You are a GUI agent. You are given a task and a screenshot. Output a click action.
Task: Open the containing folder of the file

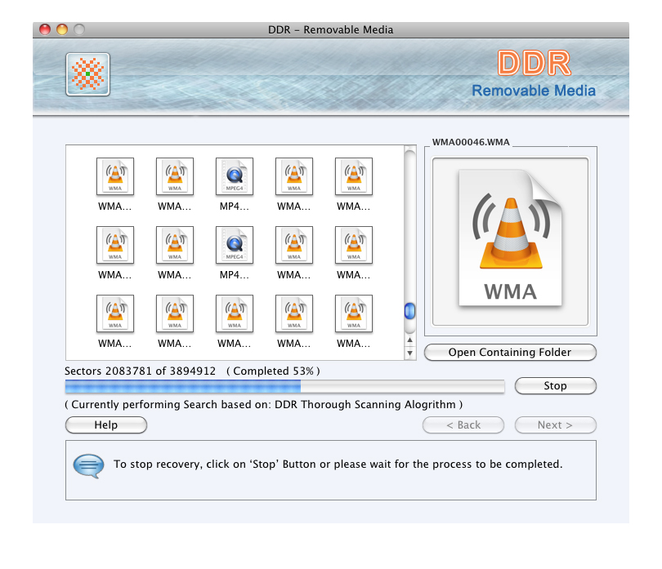510,352
